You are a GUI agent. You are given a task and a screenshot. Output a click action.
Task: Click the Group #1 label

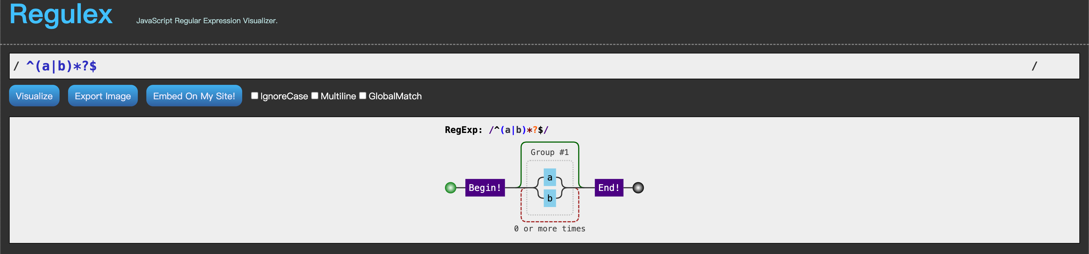550,152
